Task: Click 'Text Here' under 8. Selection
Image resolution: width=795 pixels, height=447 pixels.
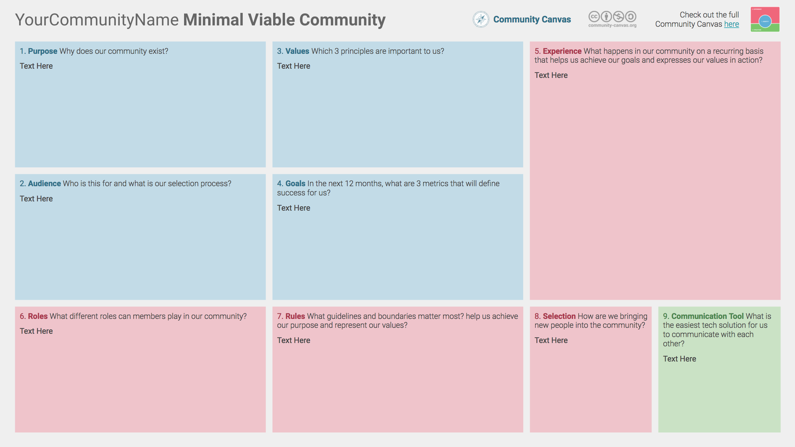Action: tap(551, 340)
